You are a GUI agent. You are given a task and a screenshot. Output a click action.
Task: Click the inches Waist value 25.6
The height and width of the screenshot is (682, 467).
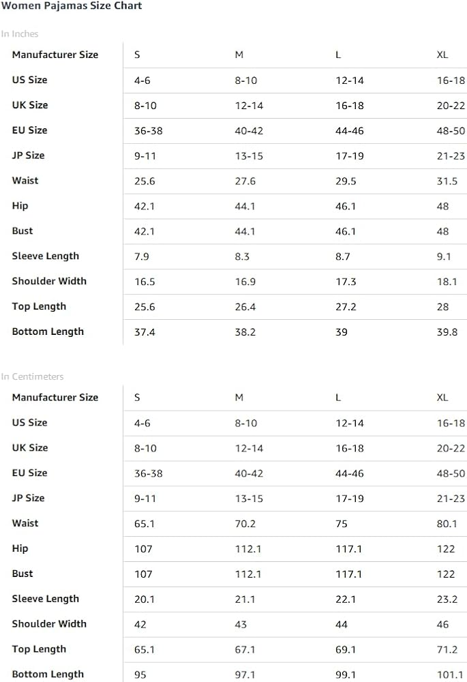point(145,181)
